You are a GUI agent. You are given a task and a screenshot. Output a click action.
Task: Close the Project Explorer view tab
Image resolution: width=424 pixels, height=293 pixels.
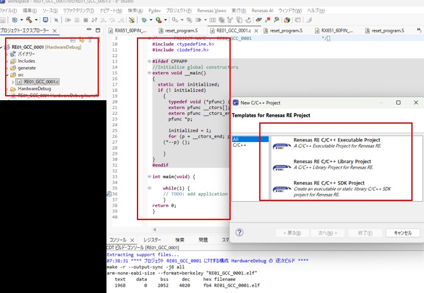click(x=55, y=30)
